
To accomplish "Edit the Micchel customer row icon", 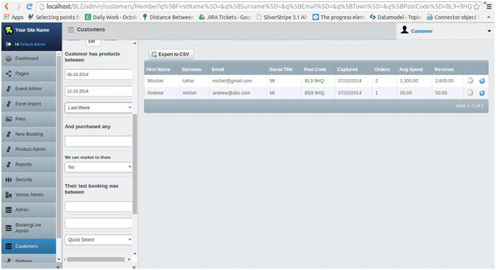I will point(471,81).
